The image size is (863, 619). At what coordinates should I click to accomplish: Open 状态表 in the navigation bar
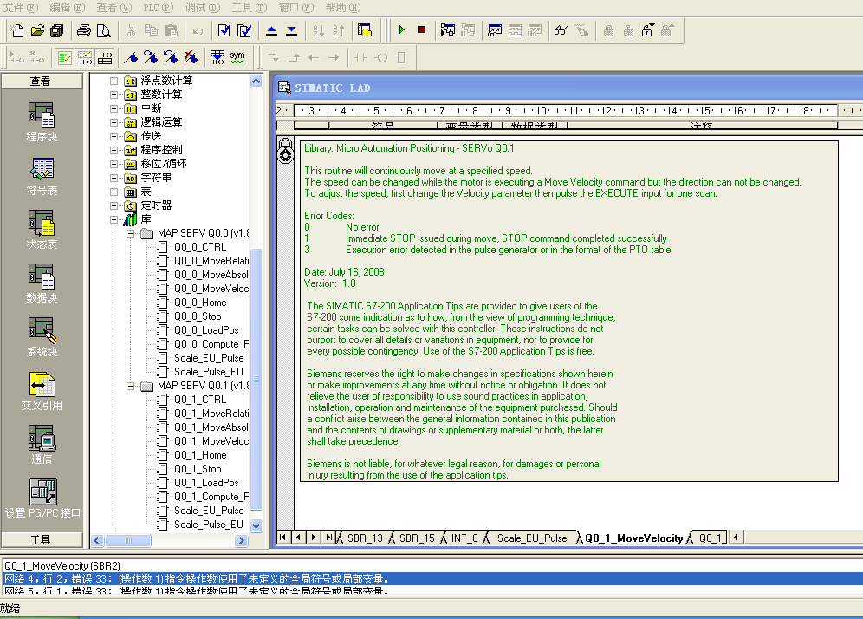point(42,231)
